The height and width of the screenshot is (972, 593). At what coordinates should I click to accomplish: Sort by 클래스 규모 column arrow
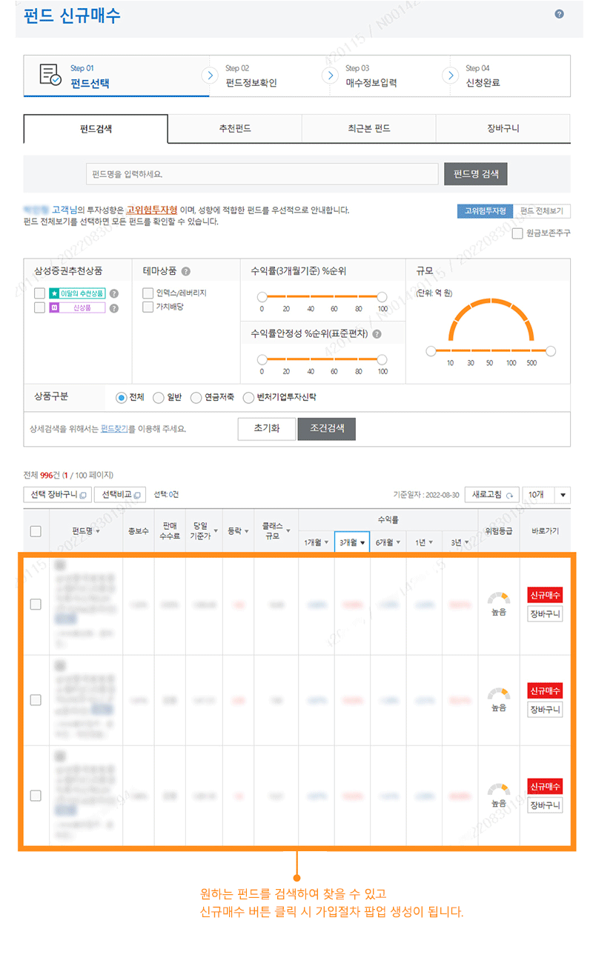tap(290, 530)
